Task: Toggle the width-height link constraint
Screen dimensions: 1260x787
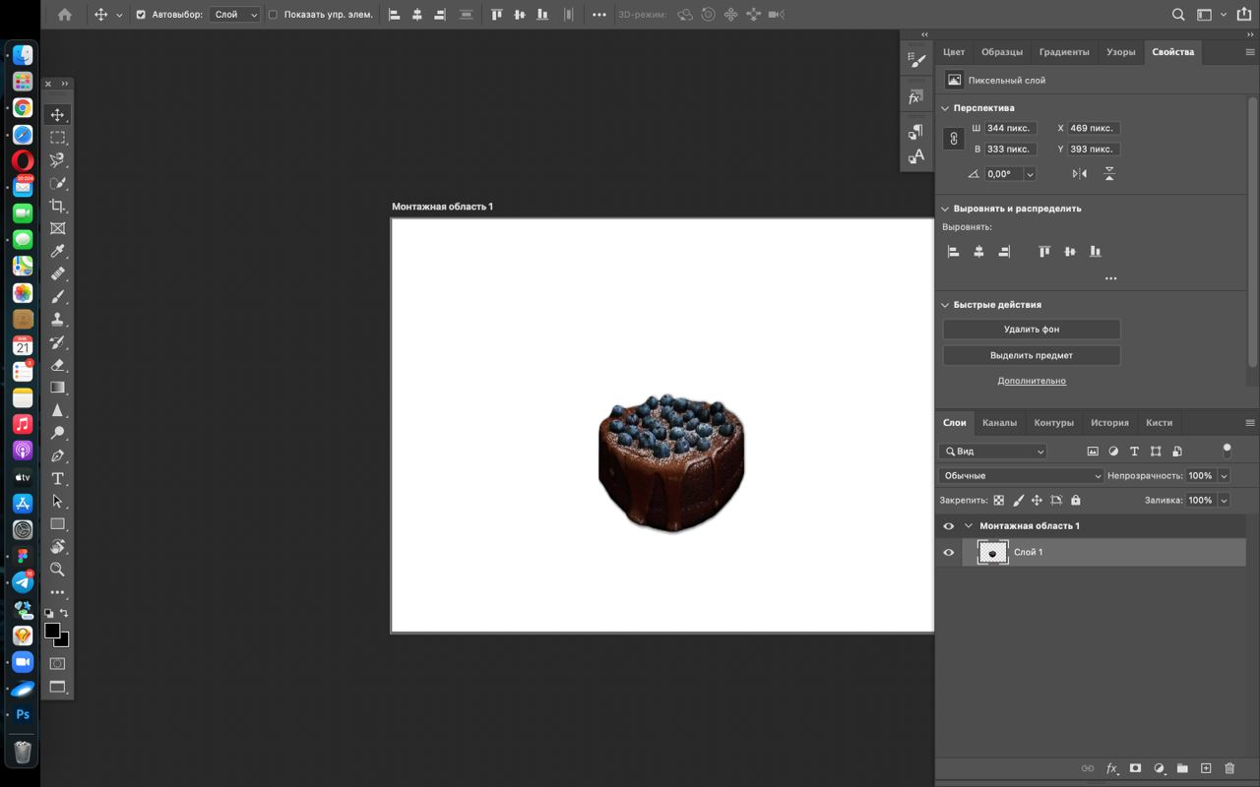Action: click(x=953, y=139)
